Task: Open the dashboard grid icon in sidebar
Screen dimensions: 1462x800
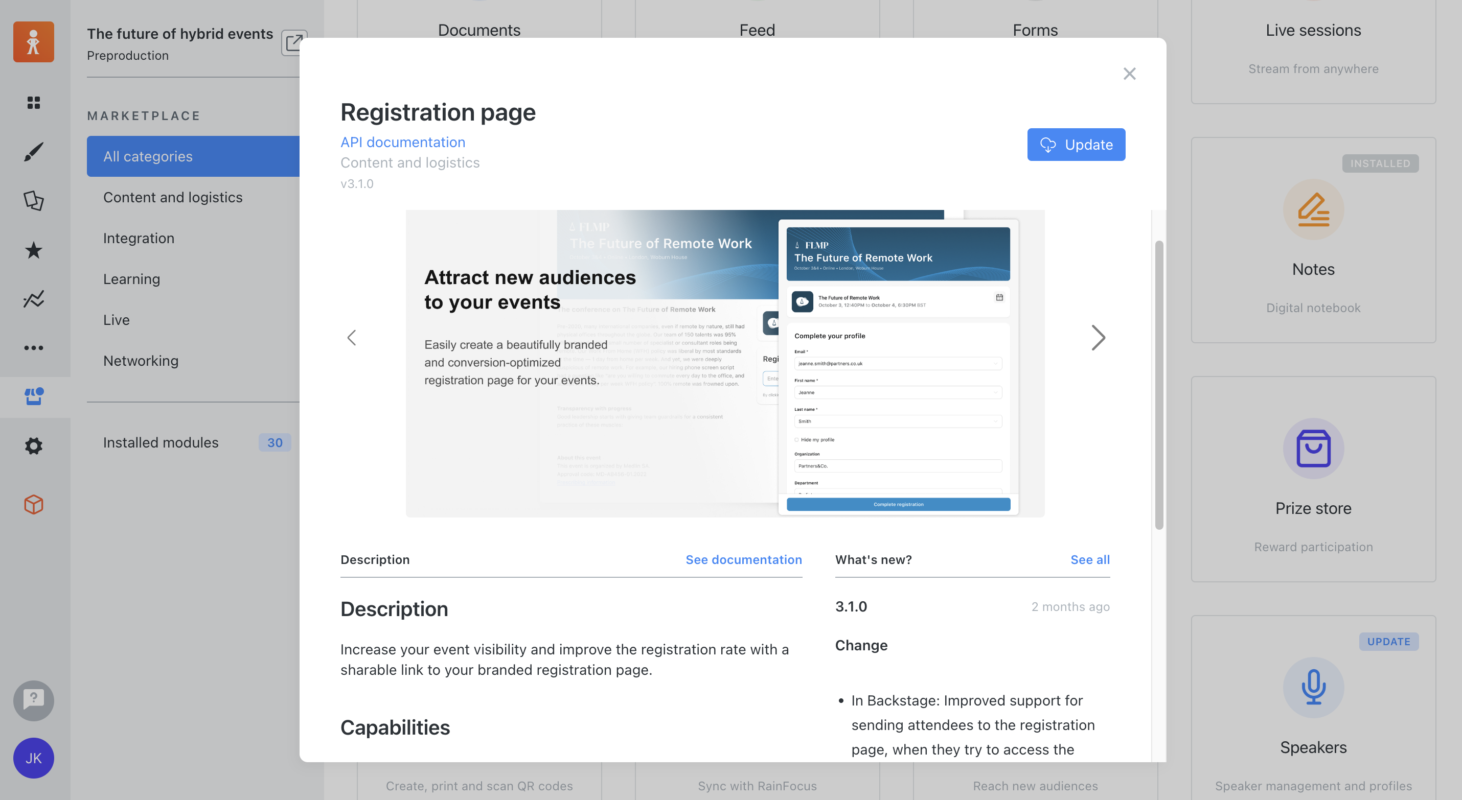Action: click(x=34, y=103)
